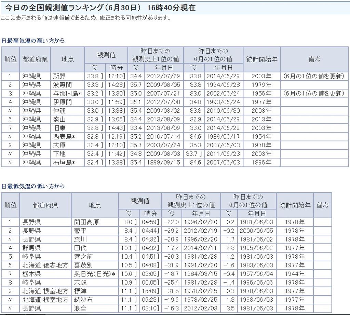
Task: Click the 群馬県 prefecture link
Action: coord(32,248)
